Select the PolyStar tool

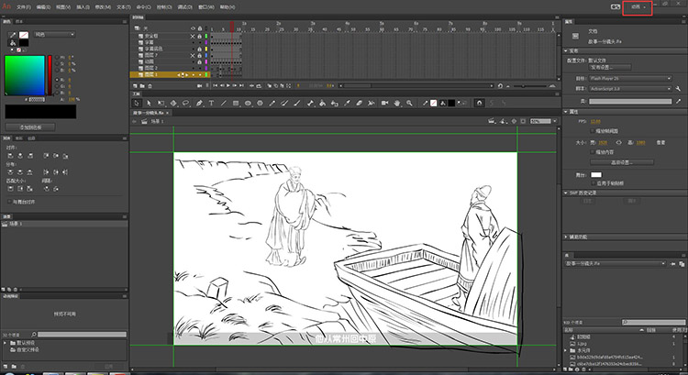[x=260, y=103]
